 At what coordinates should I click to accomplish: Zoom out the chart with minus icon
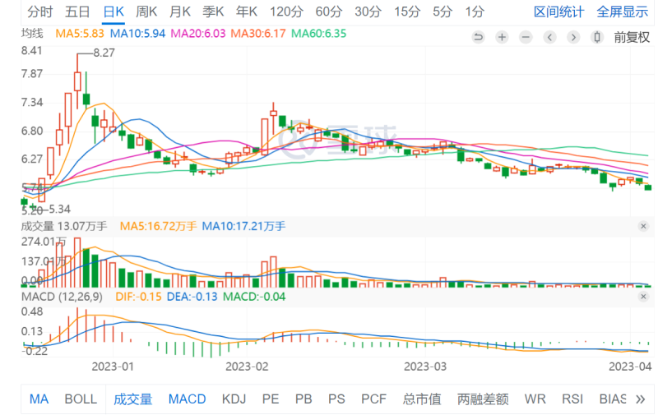(526, 37)
